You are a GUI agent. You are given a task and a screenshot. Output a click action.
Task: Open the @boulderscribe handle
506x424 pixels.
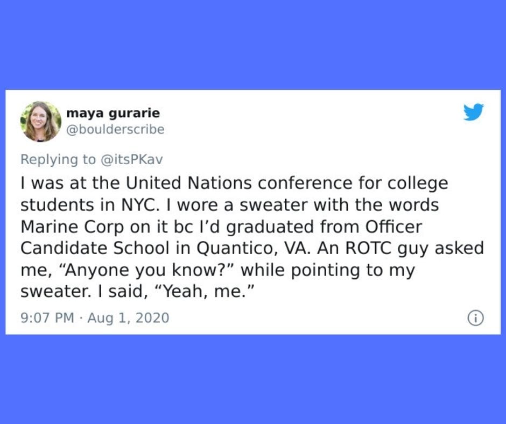coord(115,129)
